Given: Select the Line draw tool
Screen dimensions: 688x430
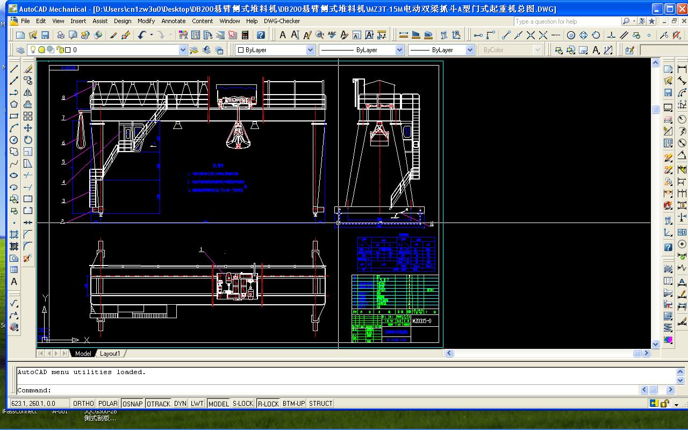Looking at the screenshot, I should 14,69.
